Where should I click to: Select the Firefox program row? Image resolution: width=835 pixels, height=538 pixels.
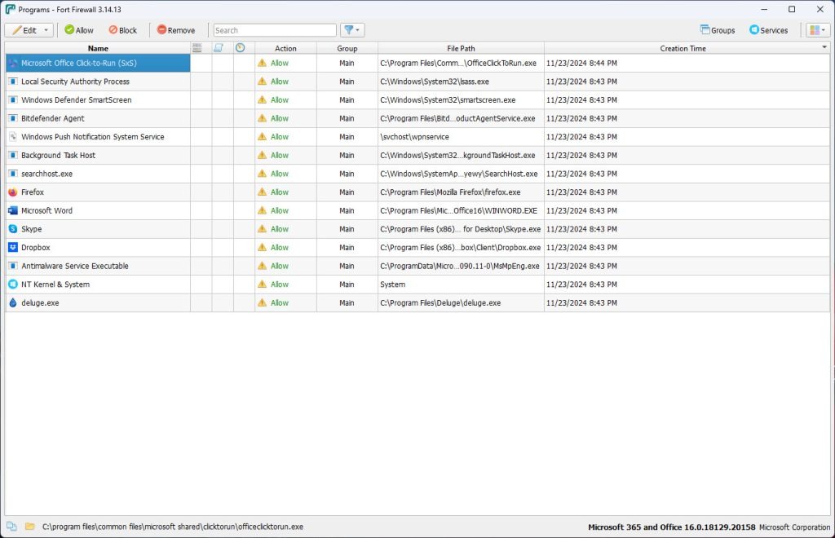pyautogui.click(x=33, y=192)
